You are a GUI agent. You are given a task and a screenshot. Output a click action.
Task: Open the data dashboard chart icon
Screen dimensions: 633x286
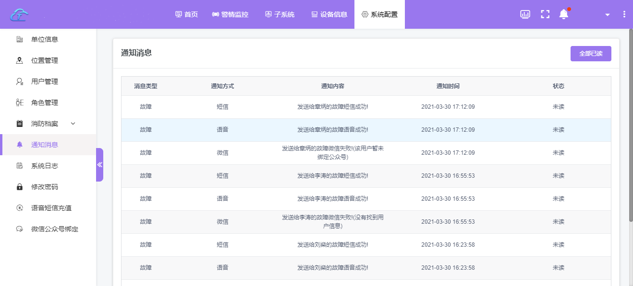525,14
